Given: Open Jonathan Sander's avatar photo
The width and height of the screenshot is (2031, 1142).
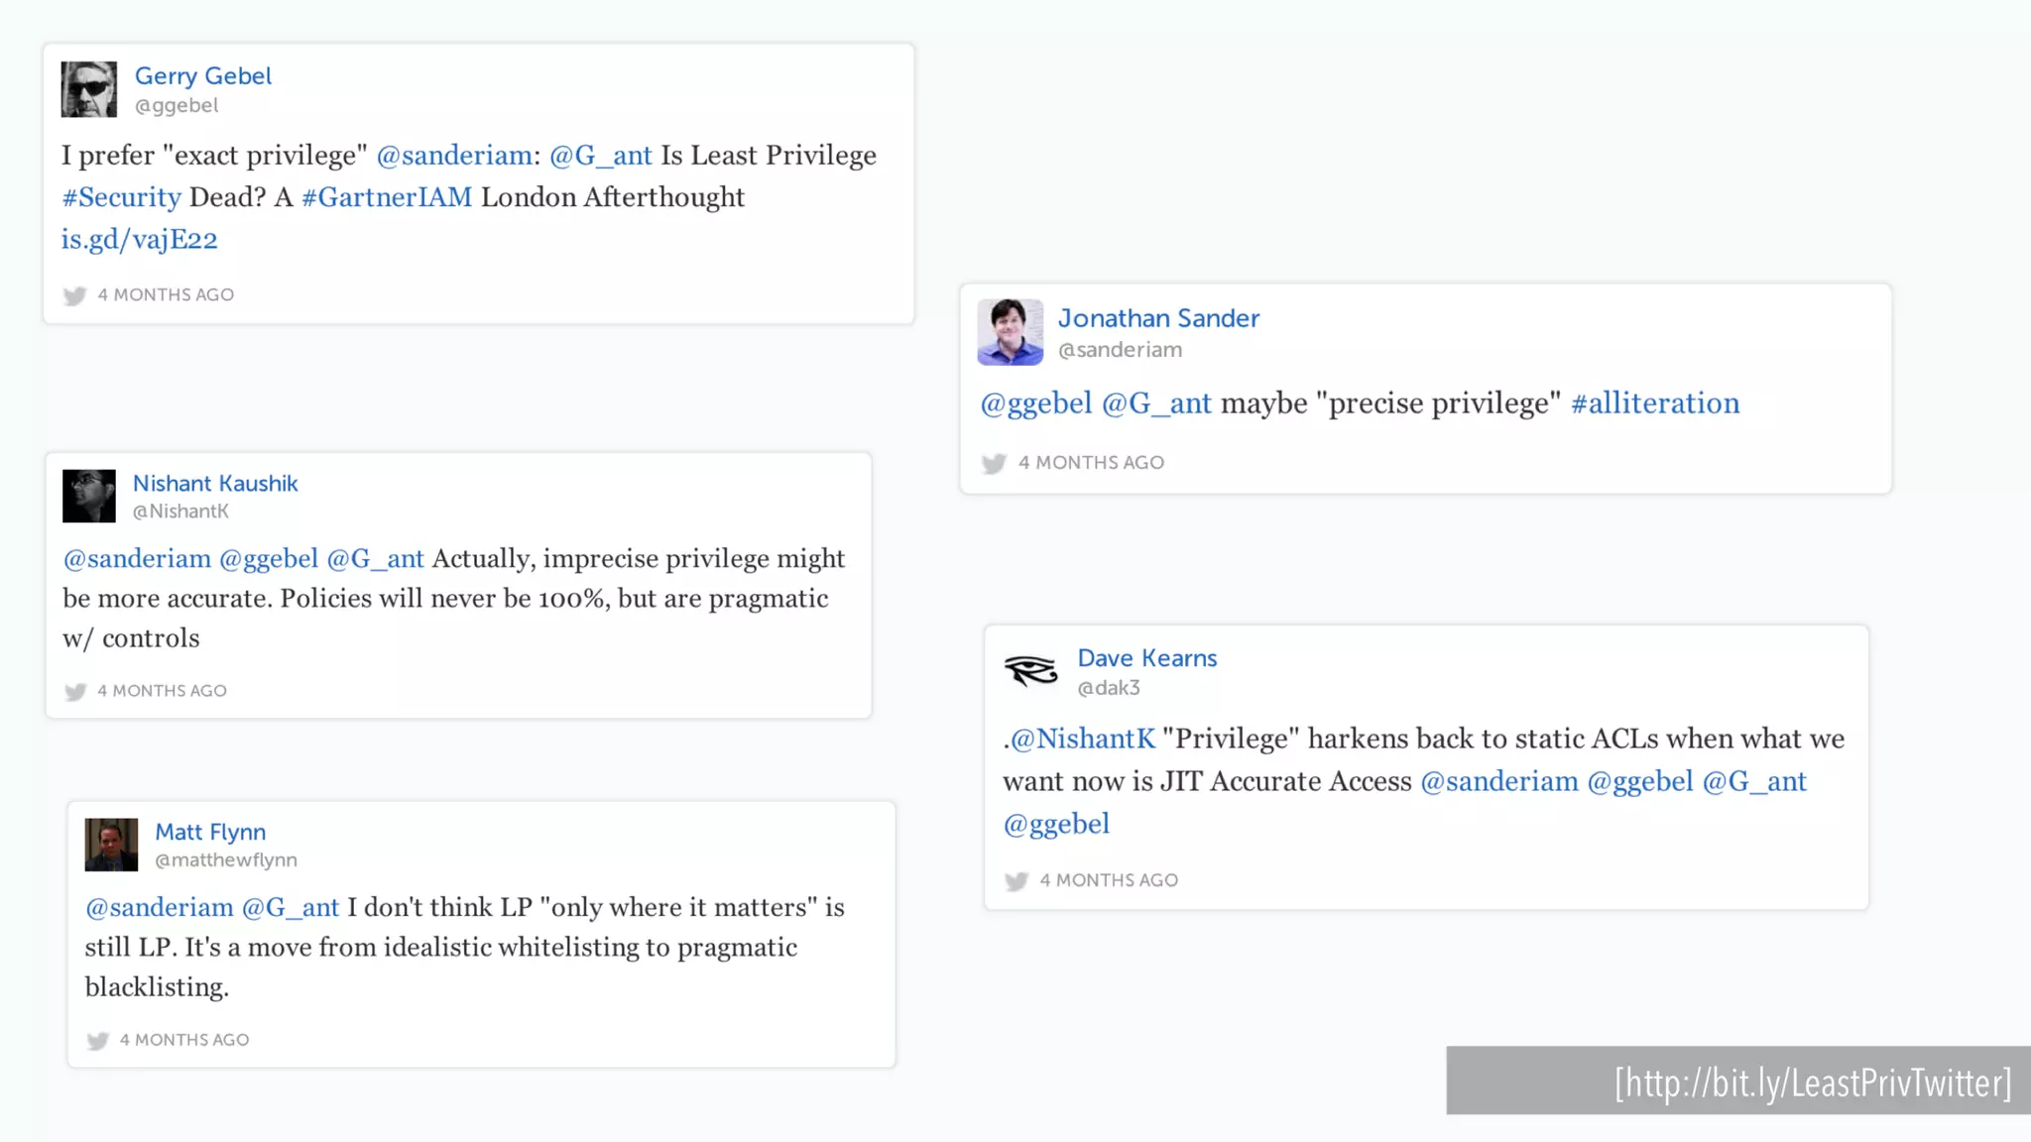Looking at the screenshot, I should click(x=1010, y=332).
